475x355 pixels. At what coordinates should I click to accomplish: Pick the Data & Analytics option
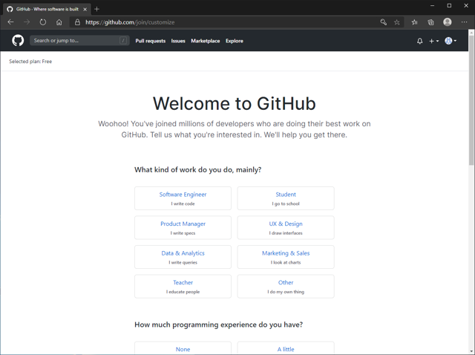tap(183, 257)
